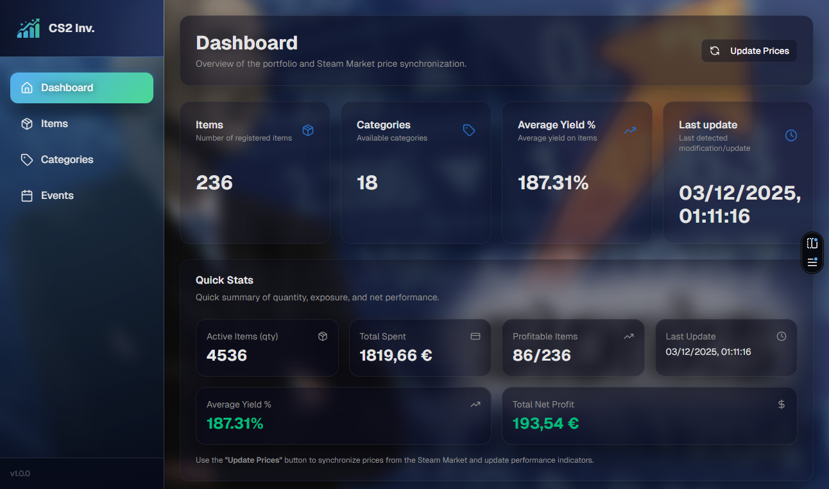The image size is (829, 489).
Task: Click the credit card icon beside Total Spent
Action: (x=475, y=336)
